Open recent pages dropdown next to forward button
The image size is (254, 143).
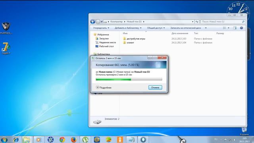click(102, 21)
